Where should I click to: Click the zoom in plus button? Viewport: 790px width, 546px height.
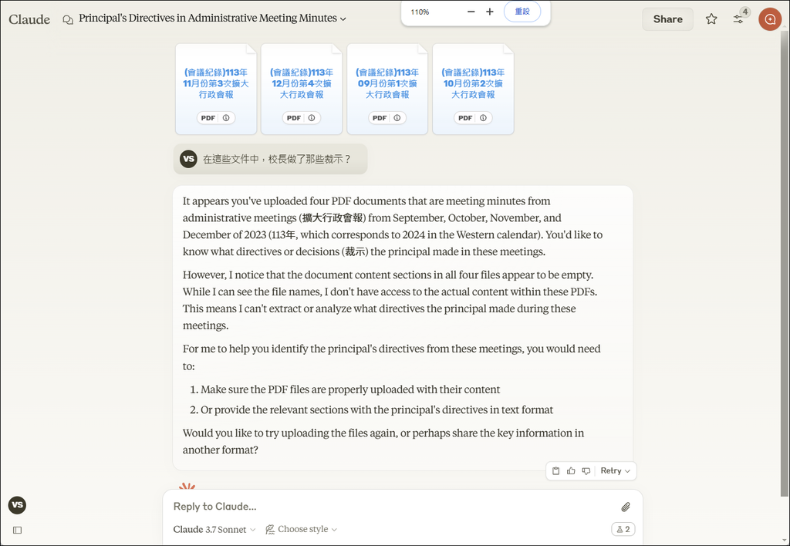(490, 12)
